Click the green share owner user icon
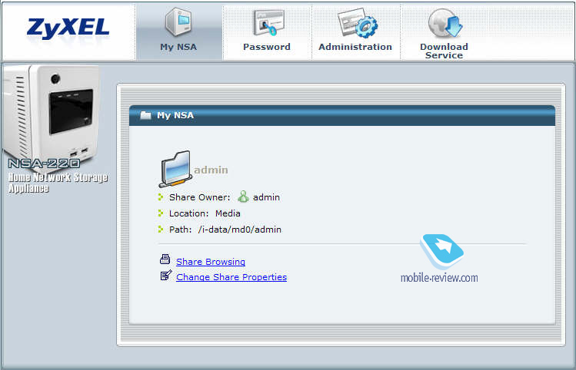The height and width of the screenshot is (370, 576). coord(243,197)
